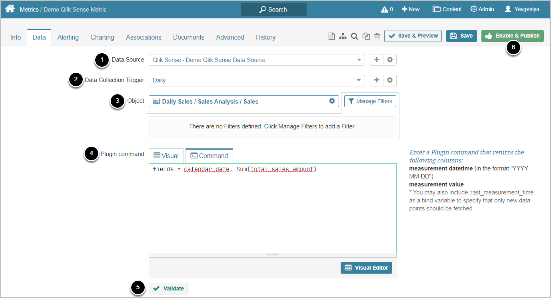Image resolution: width=551 pixels, height=298 pixels.
Task: Open Data Source settings gear icon
Action: click(390, 60)
